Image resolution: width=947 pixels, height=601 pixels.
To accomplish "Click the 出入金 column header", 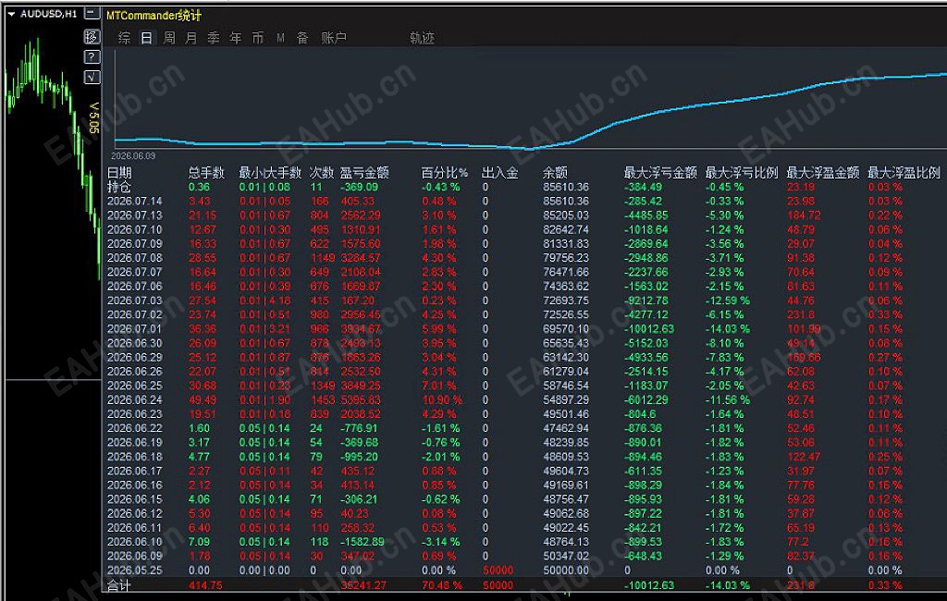I will point(500,173).
